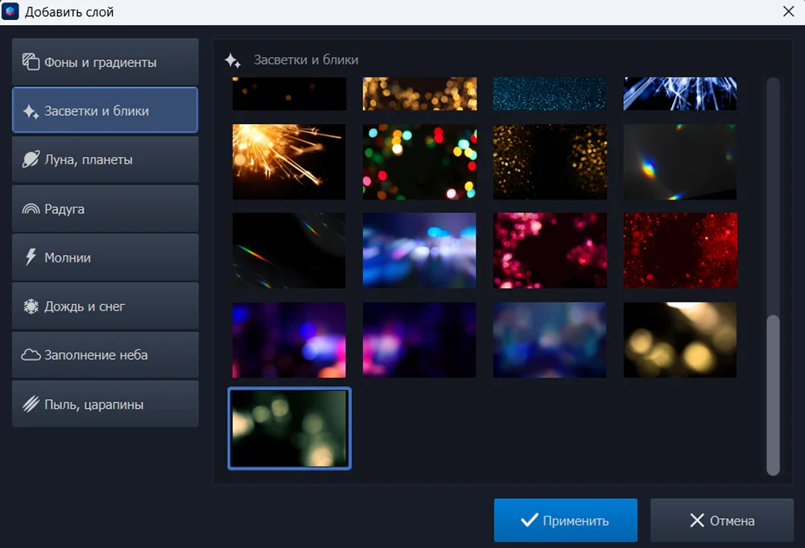Open the Фоны и градиенты category

[x=105, y=62]
